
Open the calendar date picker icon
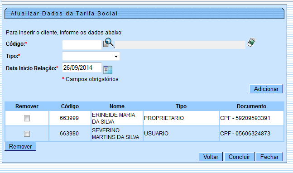108,70
